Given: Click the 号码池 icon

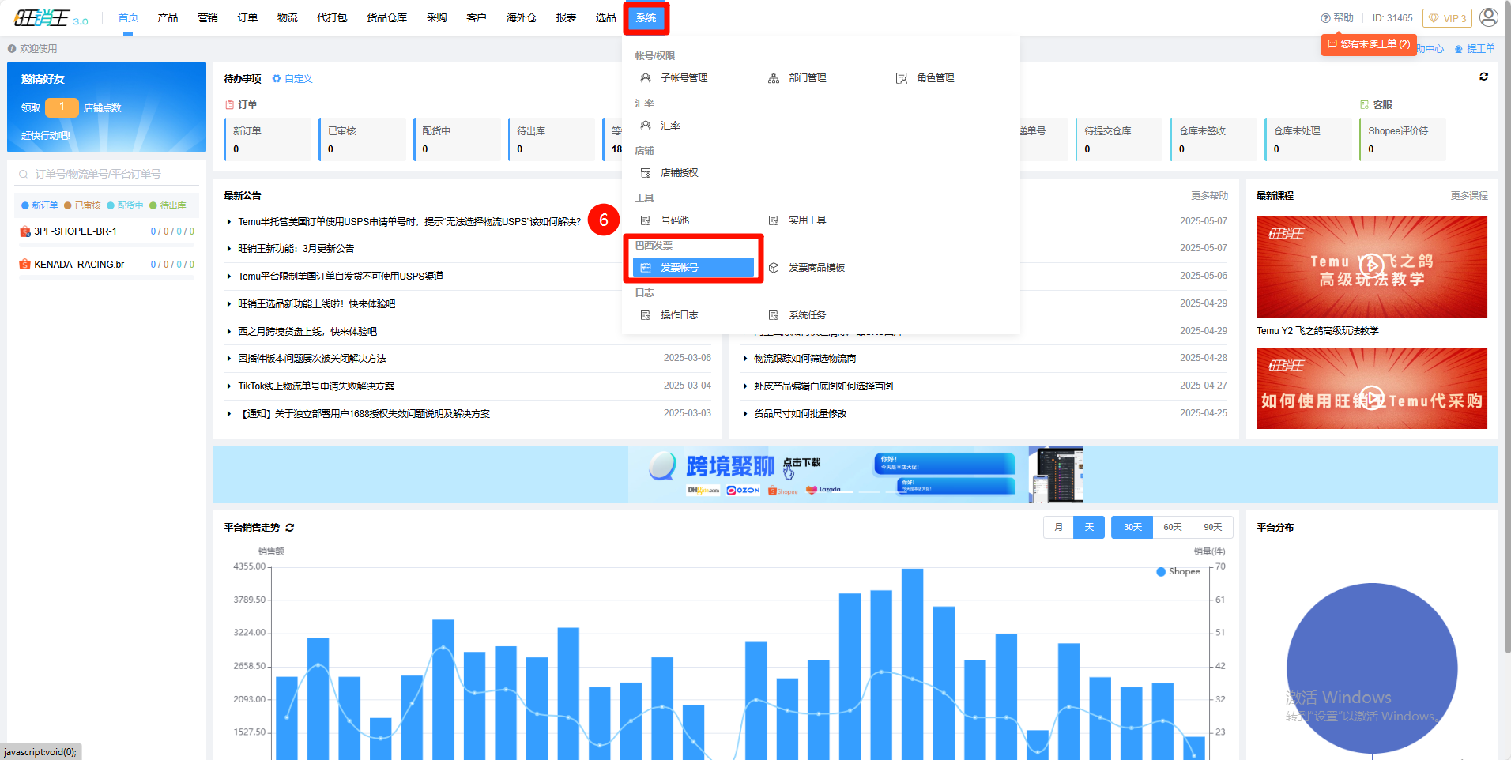Looking at the screenshot, I should click(x=646, y=220).
